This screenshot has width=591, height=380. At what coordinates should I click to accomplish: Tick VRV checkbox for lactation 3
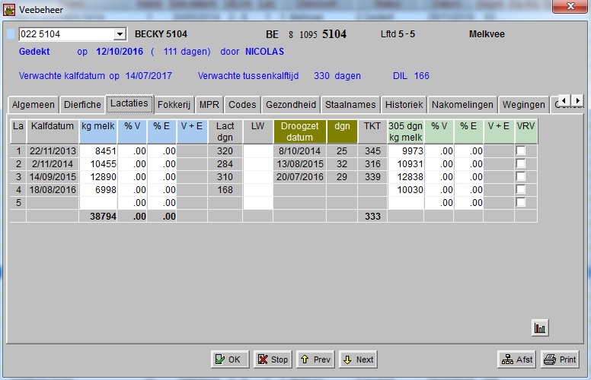(521, 177)
